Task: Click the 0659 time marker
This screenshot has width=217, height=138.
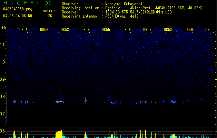Action: 189,30
